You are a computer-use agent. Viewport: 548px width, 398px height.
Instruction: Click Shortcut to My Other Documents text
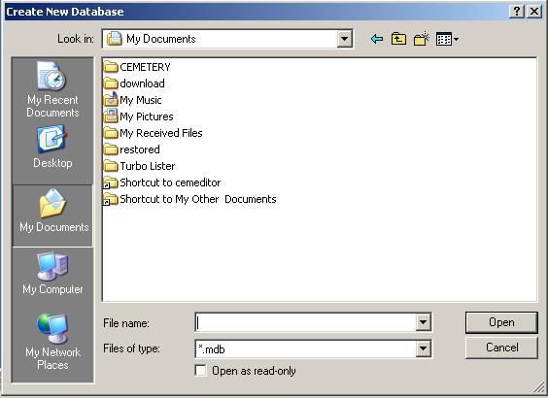point(198,199)
